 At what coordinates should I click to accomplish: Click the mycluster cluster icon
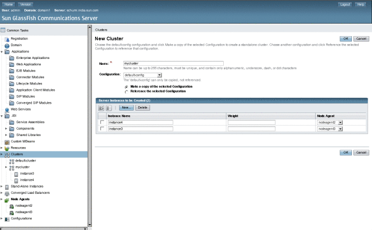point(12,168)
